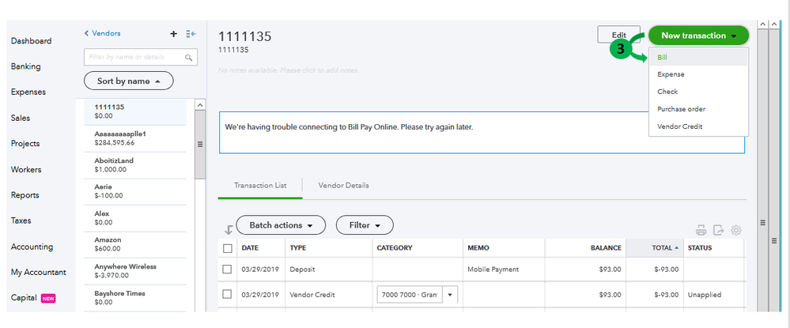Switch to the Vendor Details tab

pyautogui.click(x=343, y=186)
